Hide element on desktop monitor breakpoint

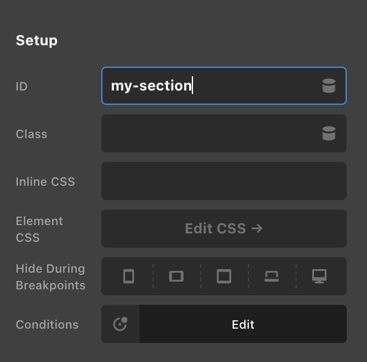point(319,276)
